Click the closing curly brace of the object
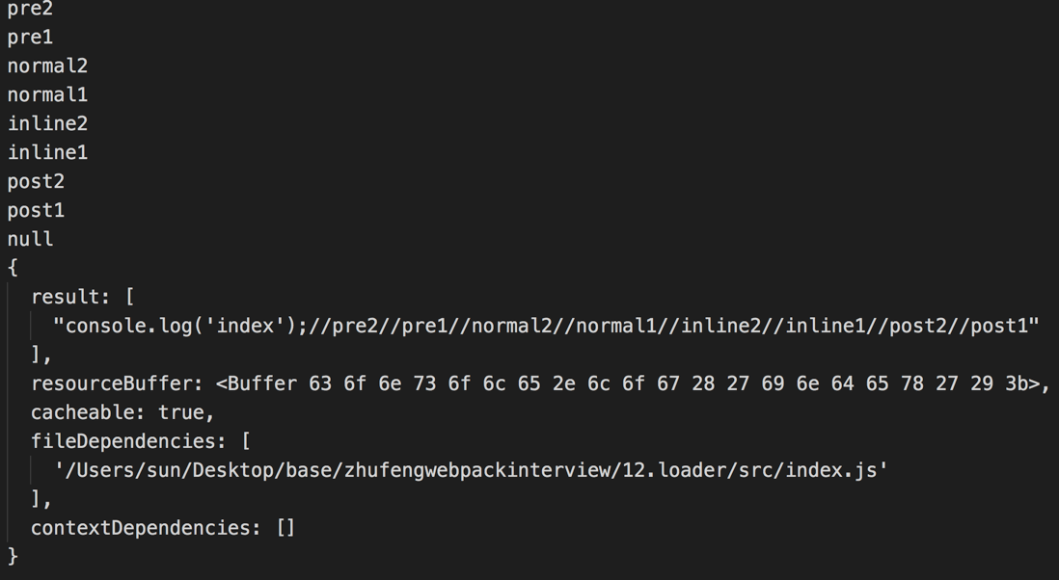 point(13,556)
